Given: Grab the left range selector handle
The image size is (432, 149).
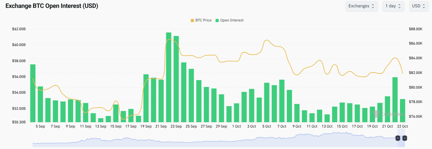Looking at the screenshot, I should point(398,138).
